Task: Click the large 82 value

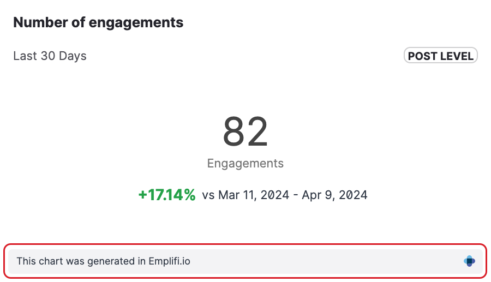Action: pos(245,131)
